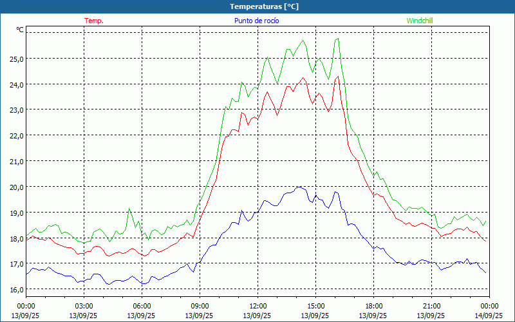Click the 15:00 time label on x-axis
The width and height of the screenshot is (515, 322).
[316, 306]
